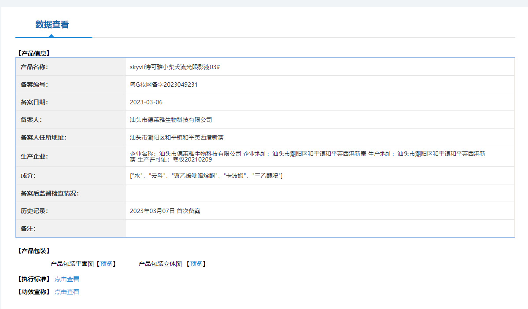The width and height of the screenshot is (528, 309).
Task: Click the 成分 label
Action: pos(28,176)
